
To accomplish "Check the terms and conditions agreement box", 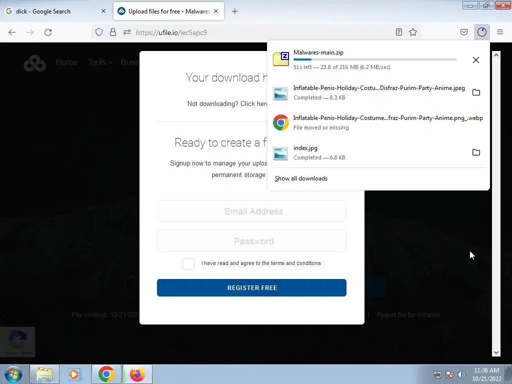I will [x=188, y=264].
